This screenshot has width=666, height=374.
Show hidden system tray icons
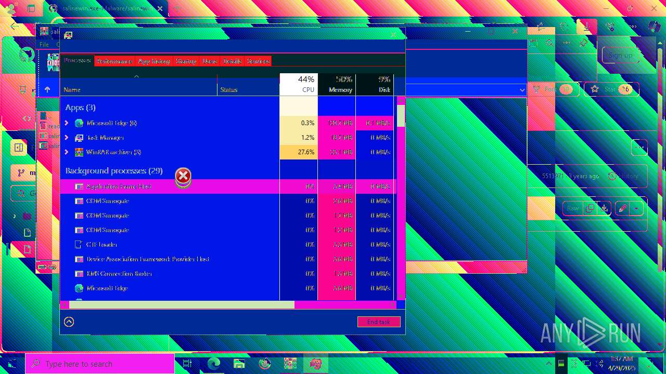pos(548,364)
